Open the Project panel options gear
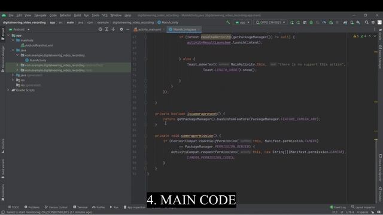383x215 pixels. (x=121, y=29)
